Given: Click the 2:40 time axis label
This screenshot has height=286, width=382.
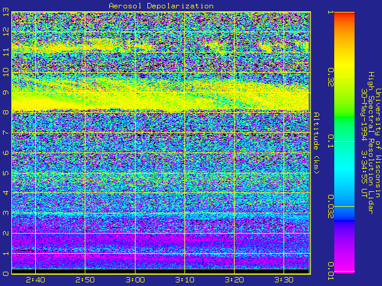Looking at the screenshot, I should [x=36, y=279].
